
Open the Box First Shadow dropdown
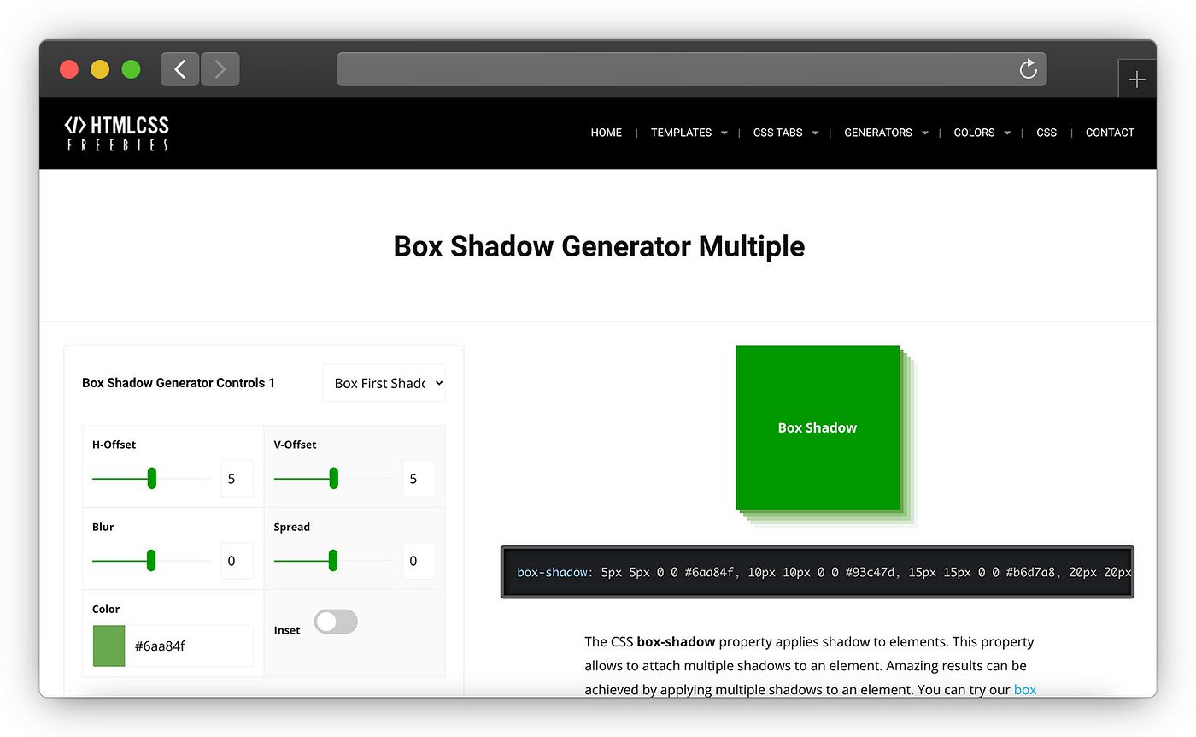(x=384, y=383)
